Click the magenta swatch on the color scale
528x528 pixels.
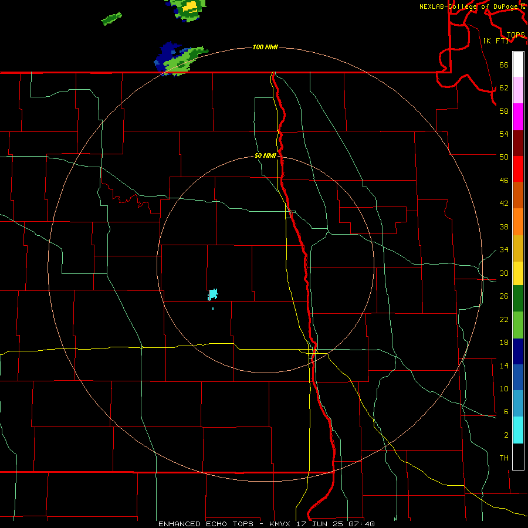point(518,117)
